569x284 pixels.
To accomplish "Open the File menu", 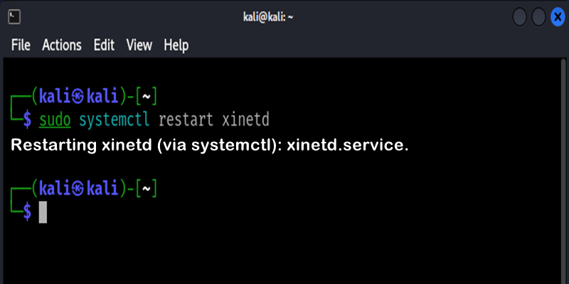I will pos(21,45).
